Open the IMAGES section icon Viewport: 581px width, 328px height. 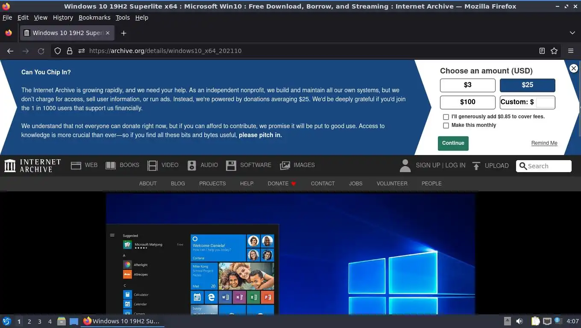coord(285,166)
